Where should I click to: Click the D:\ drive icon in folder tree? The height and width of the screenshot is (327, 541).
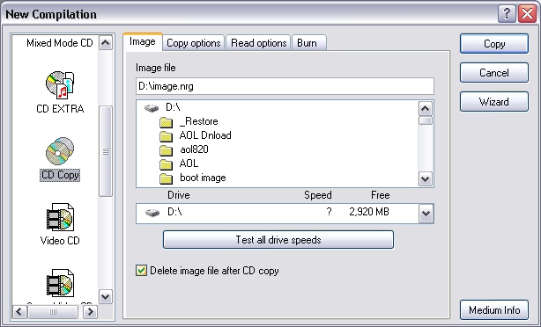tap(152, 108)
